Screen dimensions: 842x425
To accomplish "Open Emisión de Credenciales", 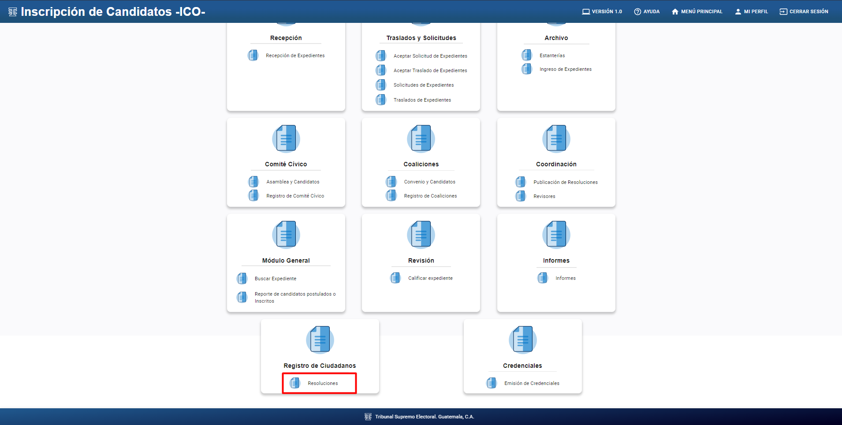I will [x=532, y=383].
